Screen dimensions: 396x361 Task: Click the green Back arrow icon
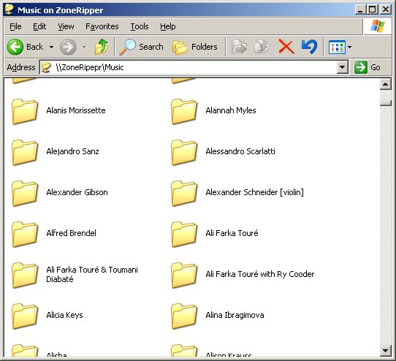tap(15, 47)
